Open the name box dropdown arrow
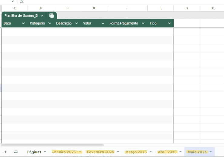The image size is (224, 157). (x=13, y=1)
